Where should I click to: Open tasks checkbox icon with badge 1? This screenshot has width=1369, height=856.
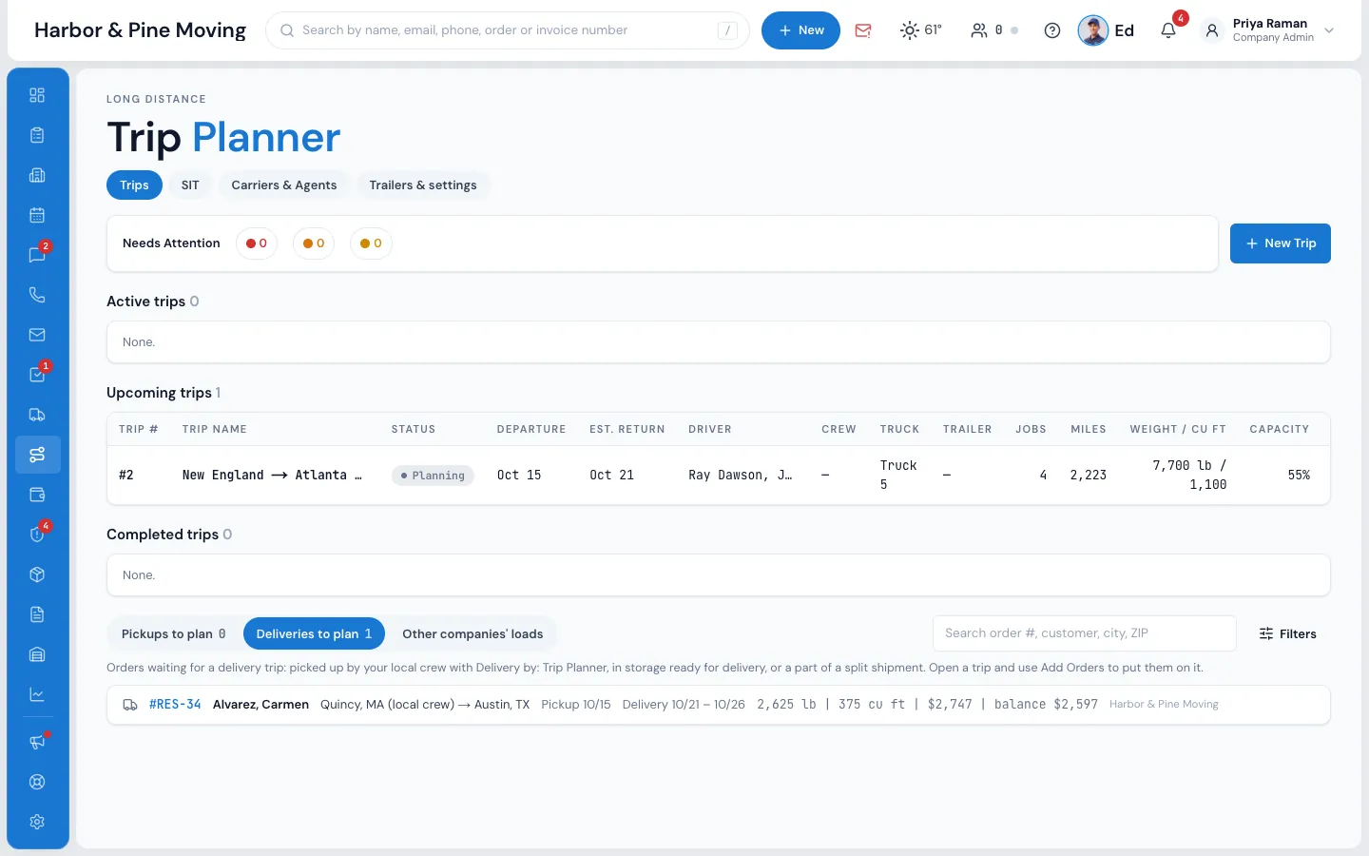[x=37, y=375]
